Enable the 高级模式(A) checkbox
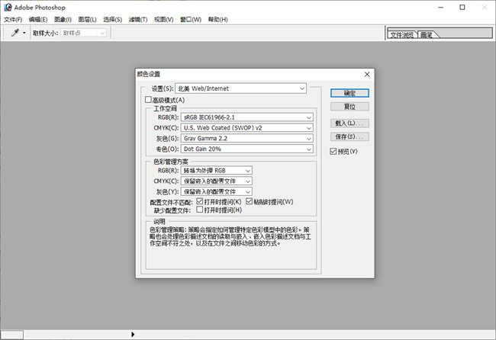 (149, 100)
